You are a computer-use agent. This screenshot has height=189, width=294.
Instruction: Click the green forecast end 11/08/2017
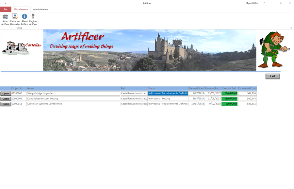click(230, 99)
